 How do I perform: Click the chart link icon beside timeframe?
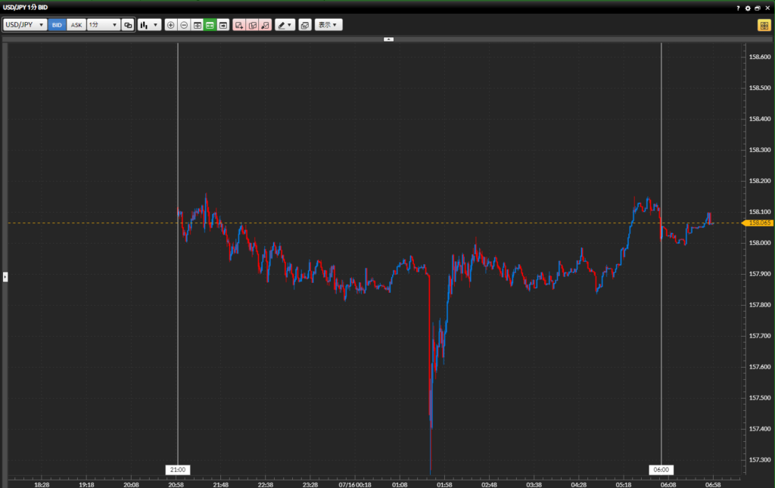[x=128, y=25]
